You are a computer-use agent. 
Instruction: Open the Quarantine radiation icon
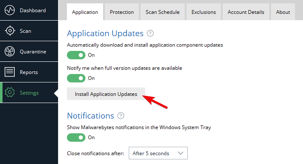(10, 51)
